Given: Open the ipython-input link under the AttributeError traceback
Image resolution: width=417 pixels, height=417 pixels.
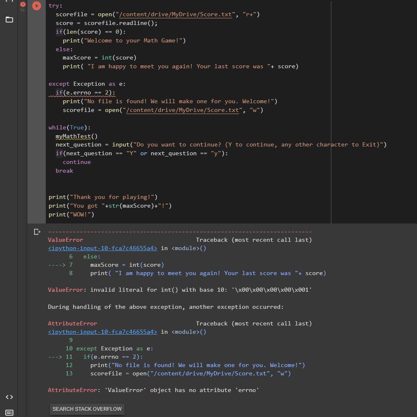Looking at the screenshot, I should [102, 332].
